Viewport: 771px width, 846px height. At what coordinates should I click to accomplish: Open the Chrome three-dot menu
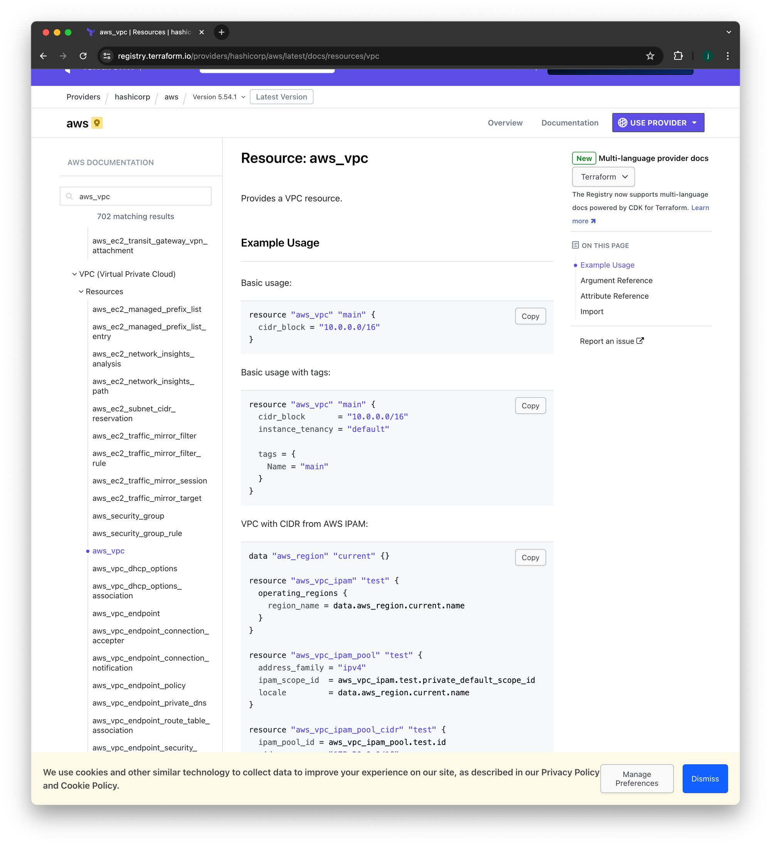pyautogui.click(x=727, y=56)
